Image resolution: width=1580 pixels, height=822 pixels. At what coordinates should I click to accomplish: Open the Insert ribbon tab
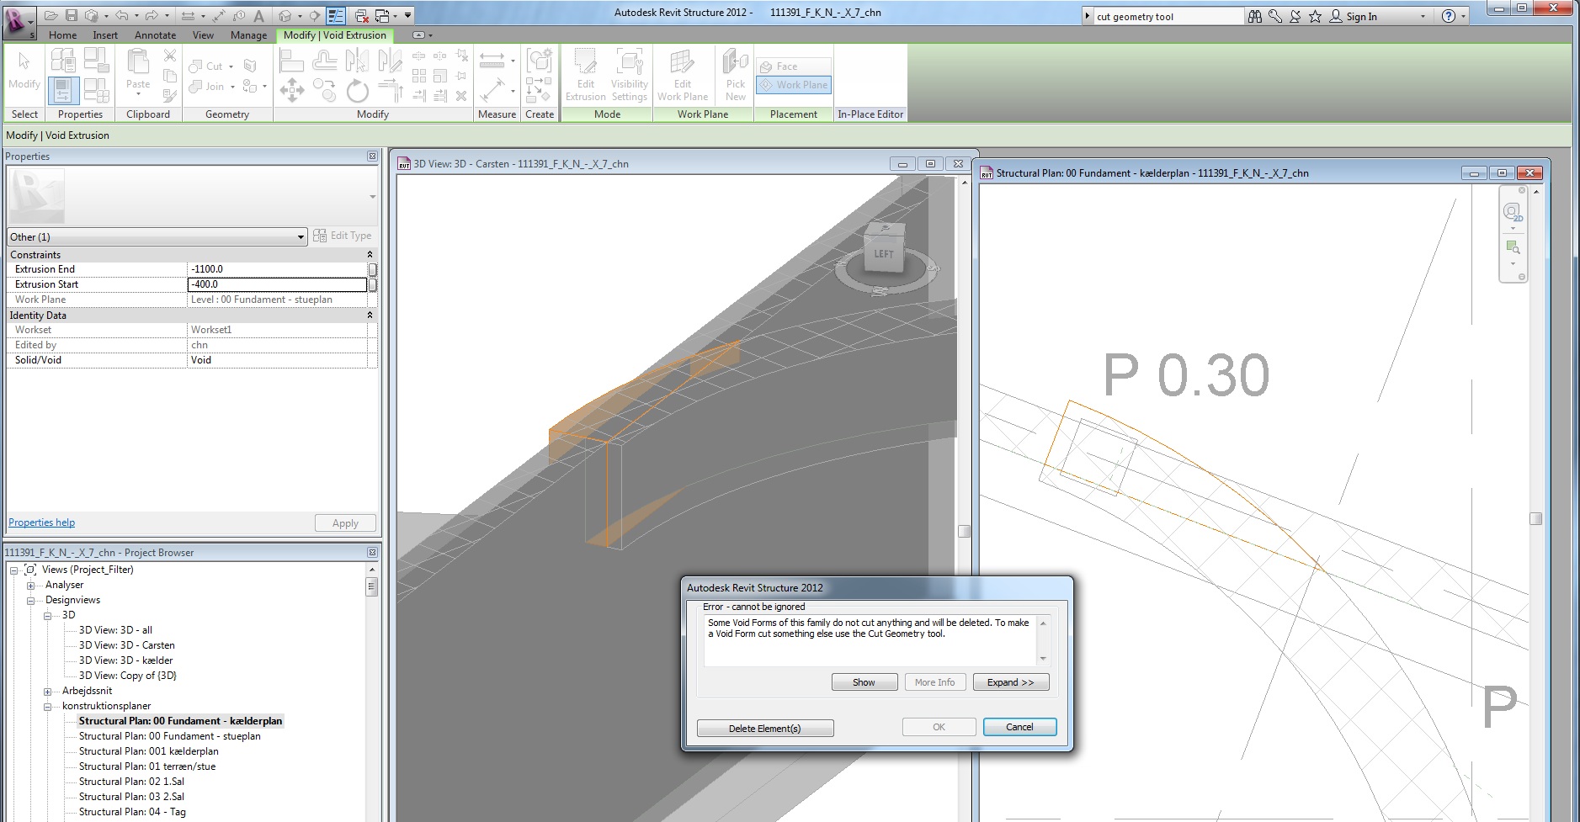coord(105,35)
